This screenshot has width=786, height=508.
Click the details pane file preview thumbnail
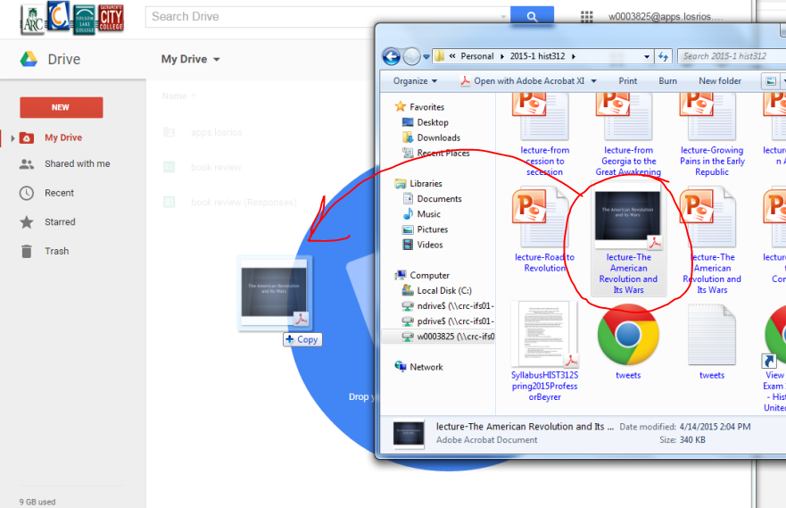click(x=409, y=433)
